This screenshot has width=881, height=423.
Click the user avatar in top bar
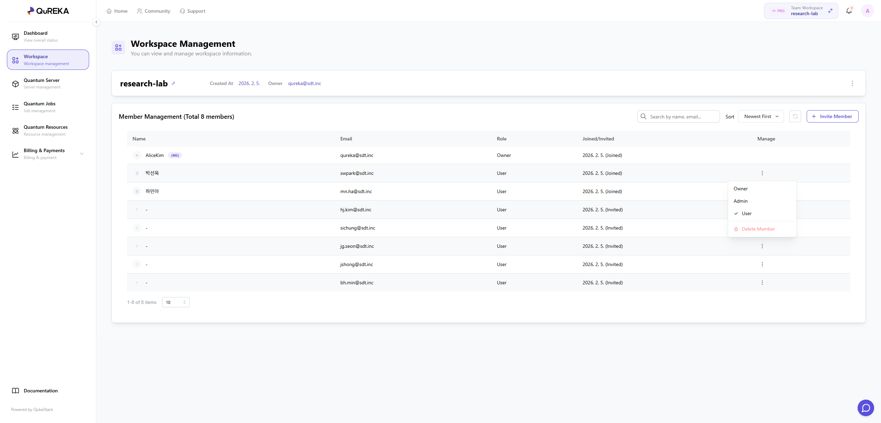pos(867,11)
